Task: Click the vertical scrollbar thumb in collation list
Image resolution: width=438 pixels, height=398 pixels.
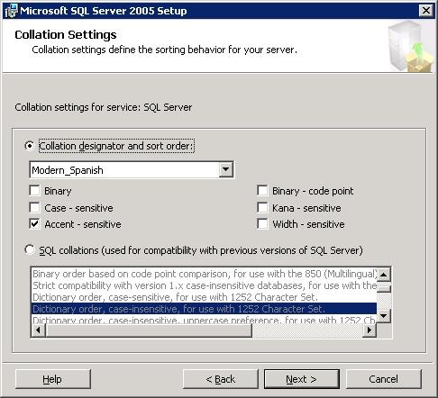Action: pyautogui.click(x=384, y=288)
